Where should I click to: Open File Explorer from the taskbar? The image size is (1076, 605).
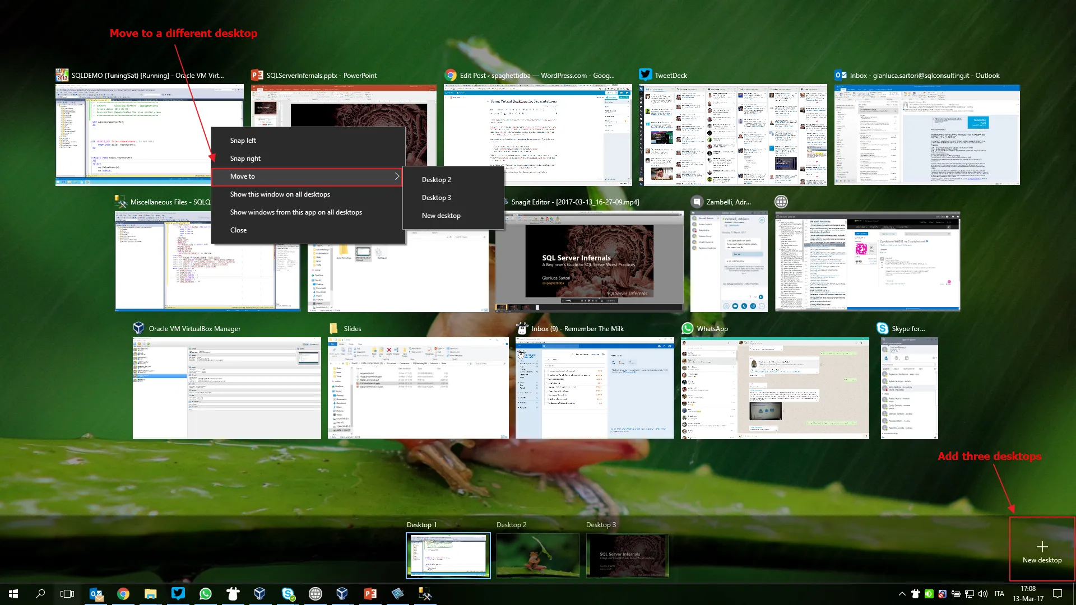point(150,594)
